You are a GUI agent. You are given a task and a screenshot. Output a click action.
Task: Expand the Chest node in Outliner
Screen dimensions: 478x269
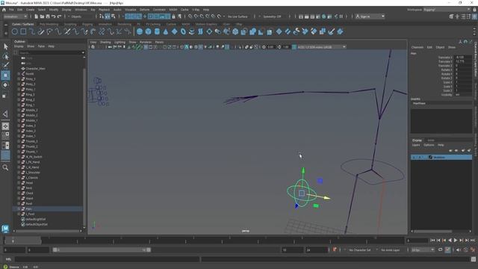click(x=19, y=193)
